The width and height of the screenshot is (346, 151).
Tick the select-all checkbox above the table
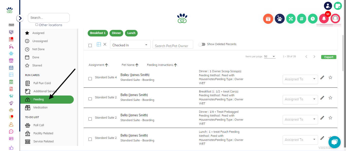point(90,46)
